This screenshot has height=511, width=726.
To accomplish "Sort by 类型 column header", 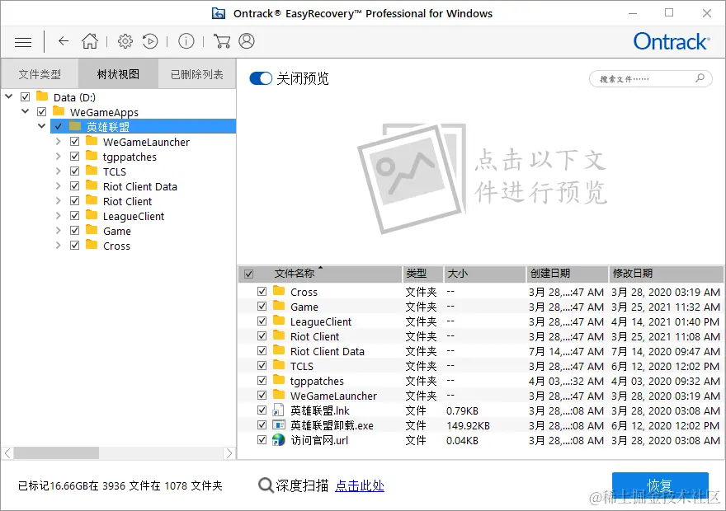I will click(422, 274).
